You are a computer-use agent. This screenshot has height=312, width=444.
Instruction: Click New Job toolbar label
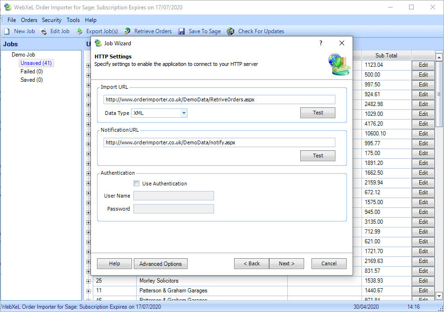tap(25, 31)
